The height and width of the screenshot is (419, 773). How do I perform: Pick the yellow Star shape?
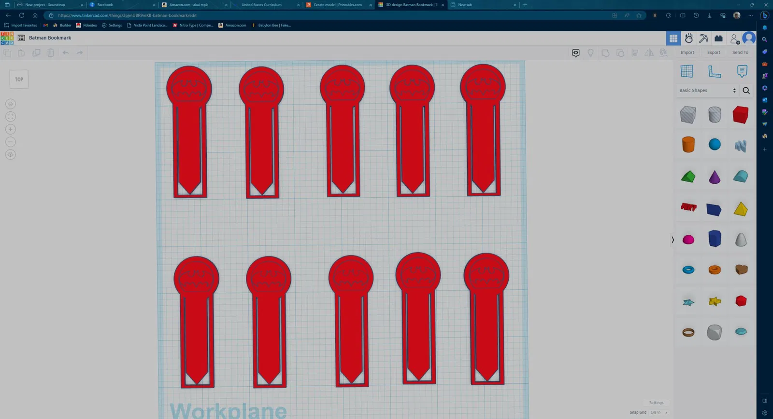[715, 301]
